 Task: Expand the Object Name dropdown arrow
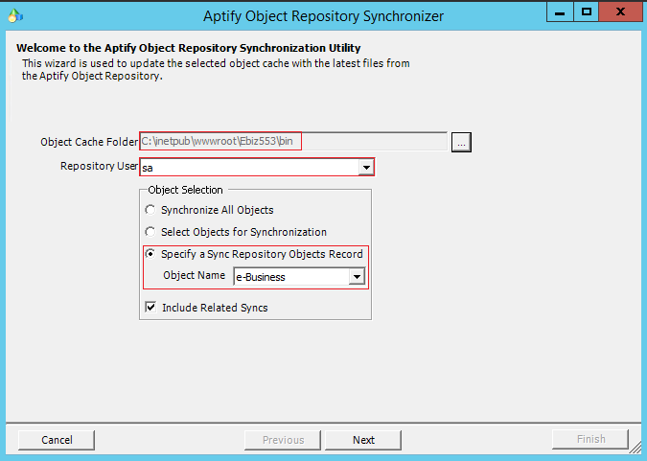[357, 277]
